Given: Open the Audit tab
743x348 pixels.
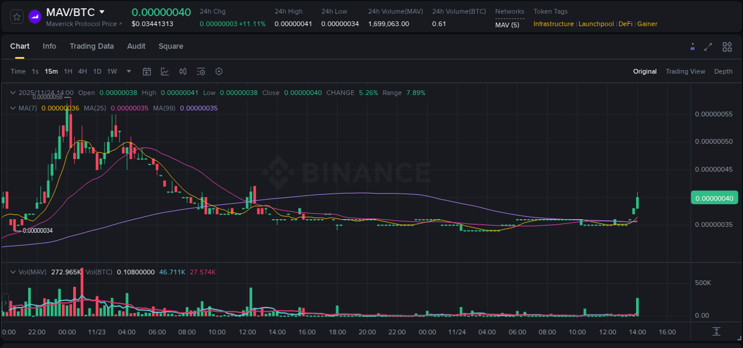Looking at the screenshot, I should (136, 46).
